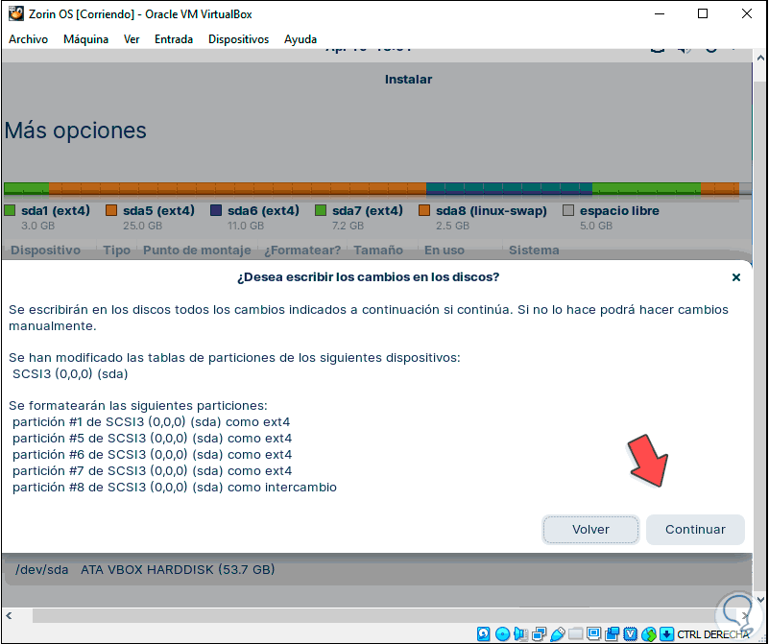Open the USB devices status icon
Viewport: 769px width, 644px height.
[x=558, y=634]
